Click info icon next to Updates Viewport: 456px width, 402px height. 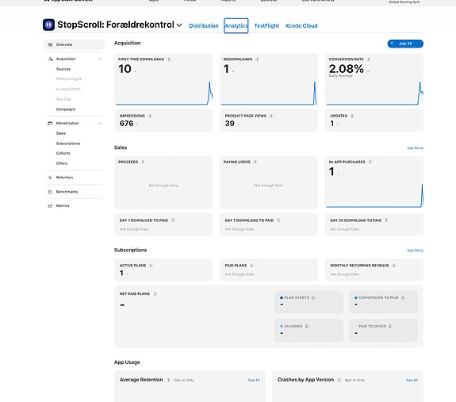pyautogui.click(x=352, y=116)
